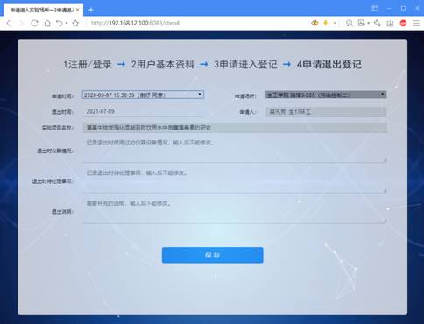The image size is (424, 324).
Task: Focus the address bar URL
Action: pos(135,23)
